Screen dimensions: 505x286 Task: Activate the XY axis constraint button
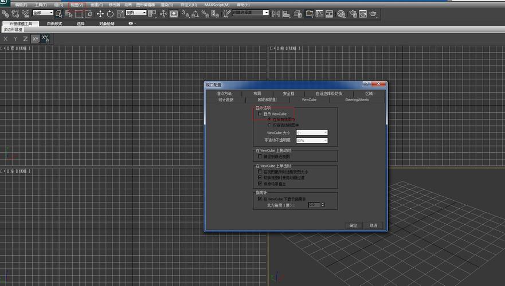tap(36, 39)
